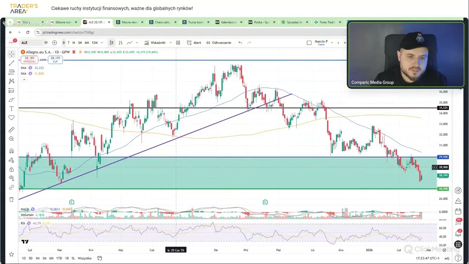Viewport: 469px width, 264px height.
Task: Toggle stay-in-drawing-mode pencil lock
Action: pos(11,160)
